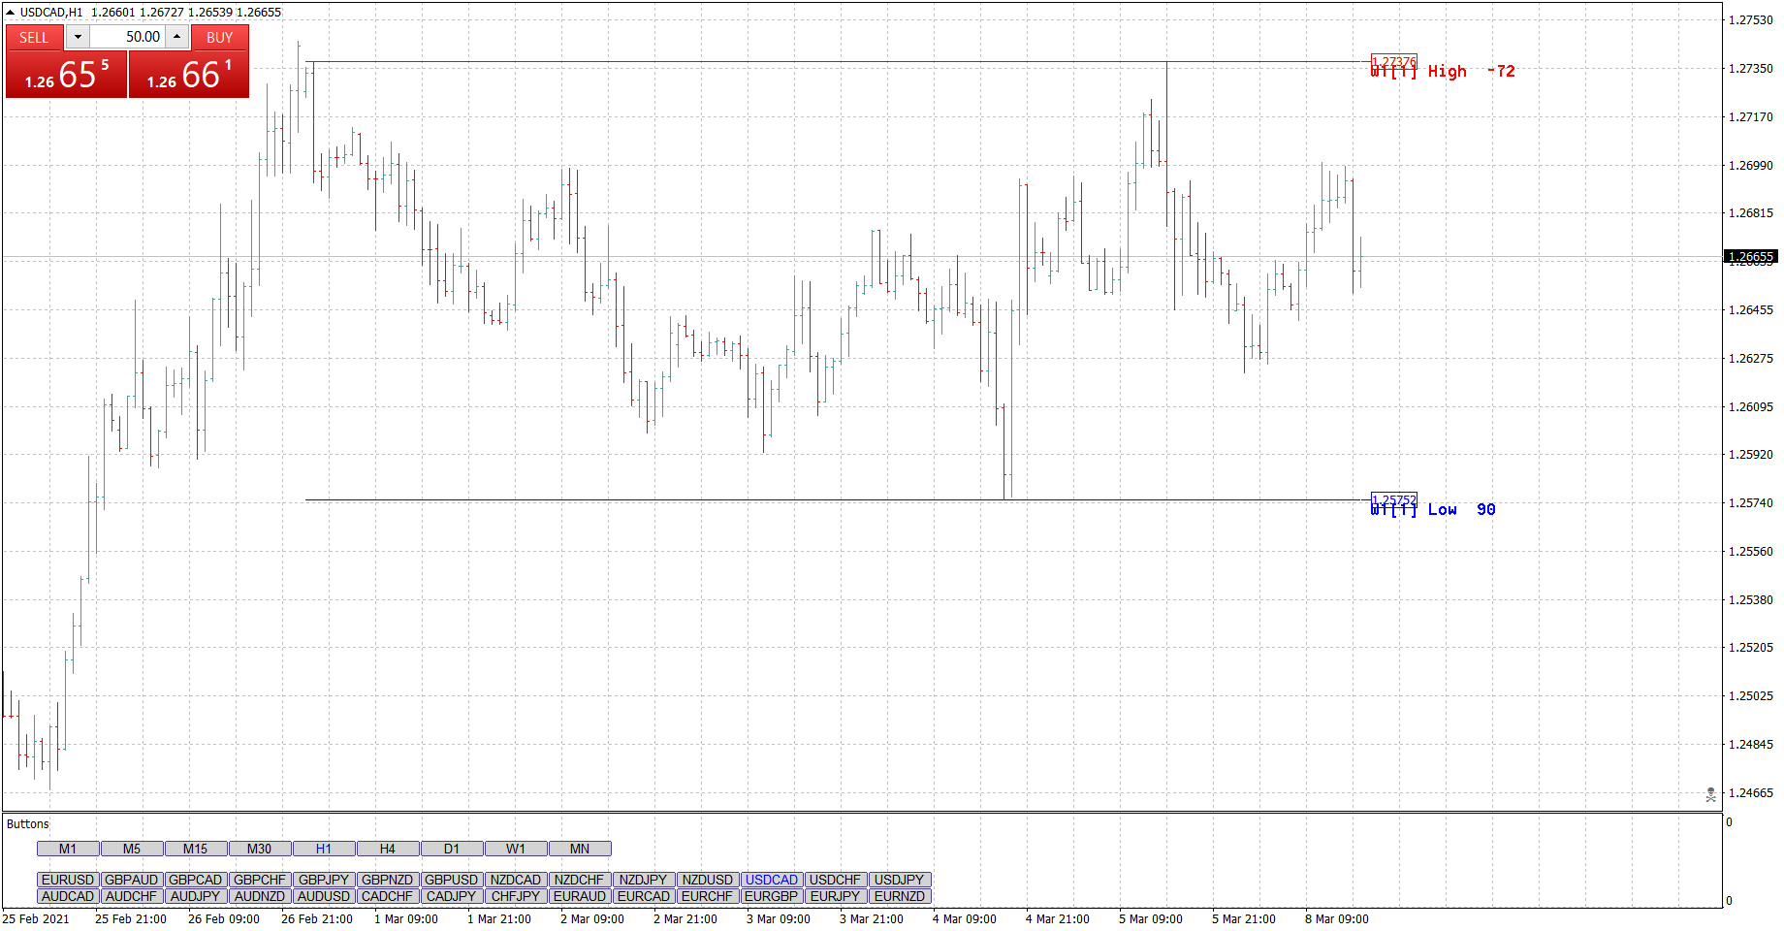The width and height of the screenshot is (1784, 931).
Task: Load the NZDCHF symbol
Action: tap(580, 880)
